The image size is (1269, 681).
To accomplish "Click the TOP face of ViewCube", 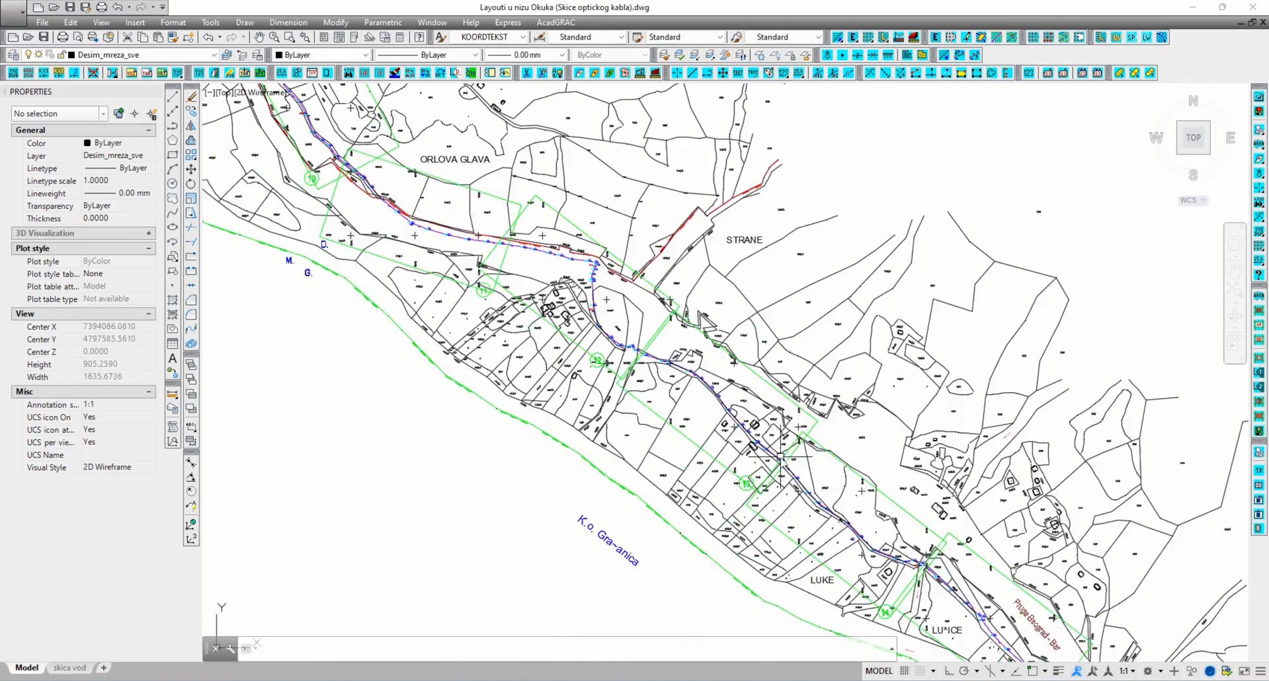I will click(x=1193, y=137).
